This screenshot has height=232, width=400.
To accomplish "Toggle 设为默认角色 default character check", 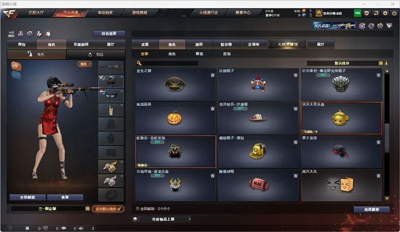I will 108,209.
